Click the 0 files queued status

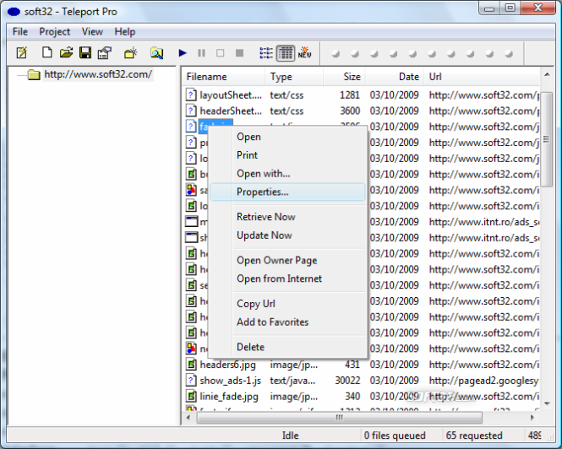point(395,435)
